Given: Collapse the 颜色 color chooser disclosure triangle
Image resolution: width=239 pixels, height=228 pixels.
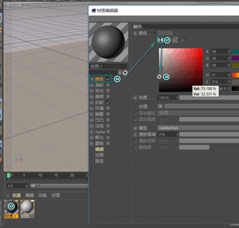Looking at the screenshot, I should click(x=155, y=33).
